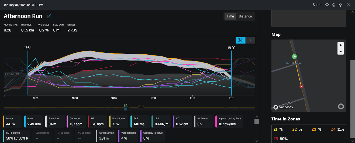Click the Avg Grade -0.2 % value
355x143 pixels.
[43, 30]
